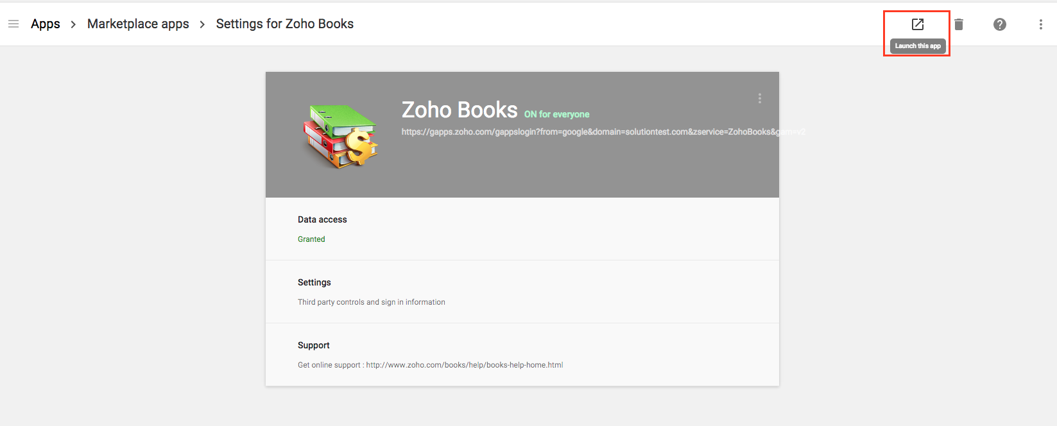This screenshot has height=426, width=1057.
Task: Click the Settings for Zoho Books title
Action: (x=284, y=24)
